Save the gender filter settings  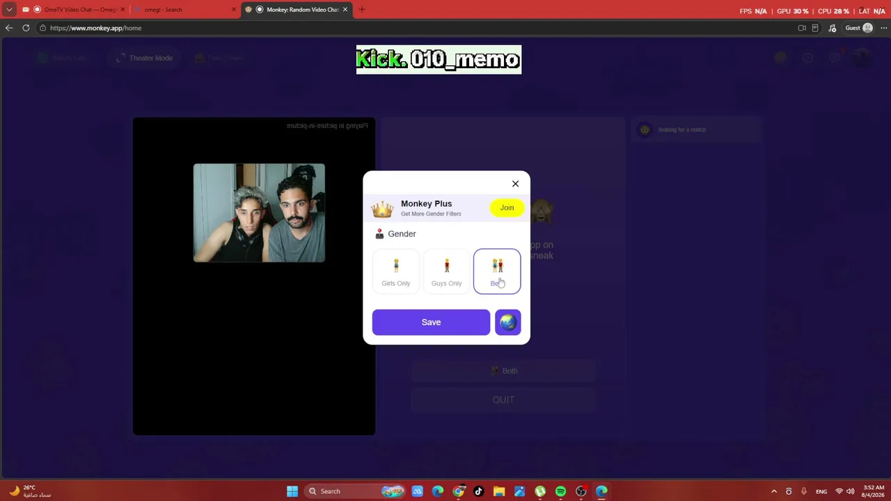coord(431,322)
